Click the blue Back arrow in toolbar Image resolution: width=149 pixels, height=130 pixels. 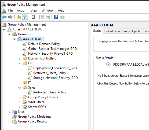click(4, 17)
